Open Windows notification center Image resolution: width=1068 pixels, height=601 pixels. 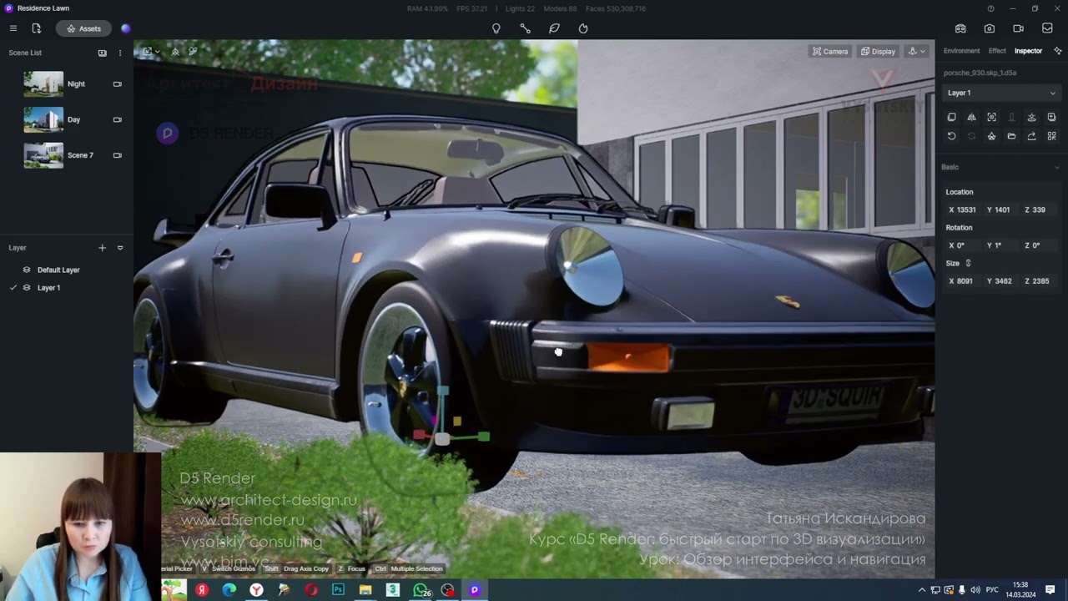1050,590
